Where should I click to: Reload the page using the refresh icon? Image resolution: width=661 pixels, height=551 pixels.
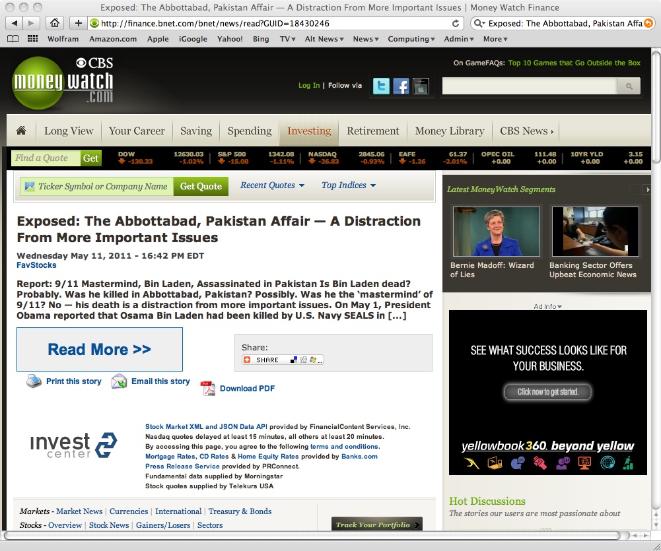(456, 23)
